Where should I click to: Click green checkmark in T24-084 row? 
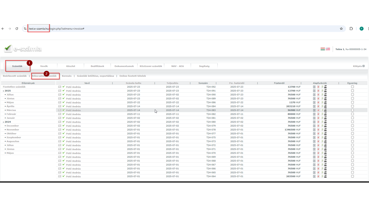[x=63, y=106]
